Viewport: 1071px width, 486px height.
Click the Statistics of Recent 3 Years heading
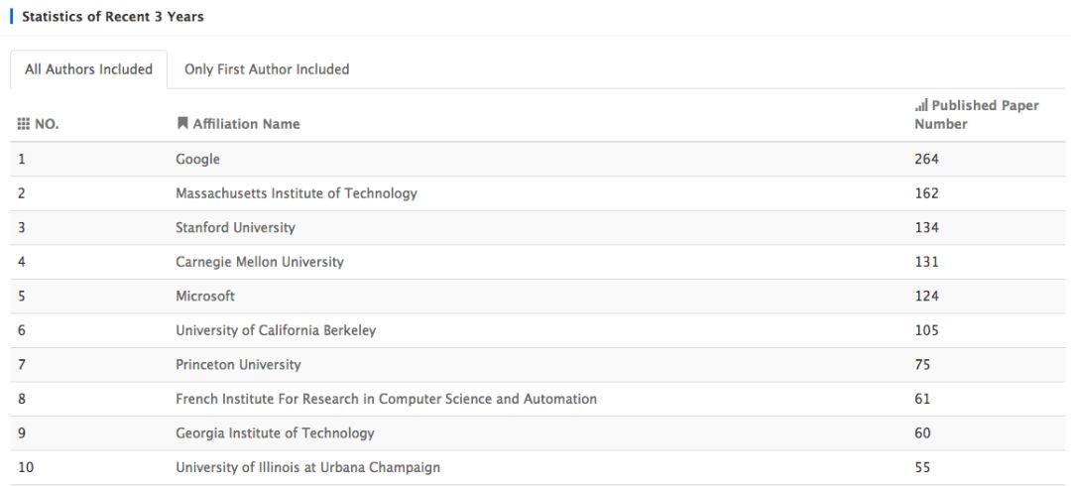pos(113,17)
